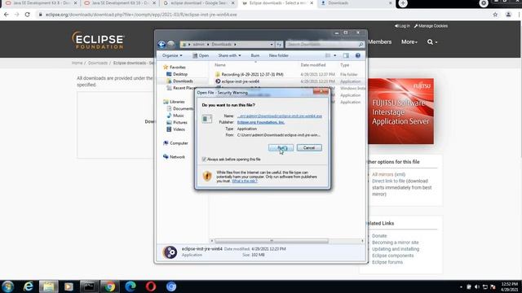Screen dimensions: 522x293
Task: Open Microsoft Edge from the taskbar
Action: click(x=130, y=286)
